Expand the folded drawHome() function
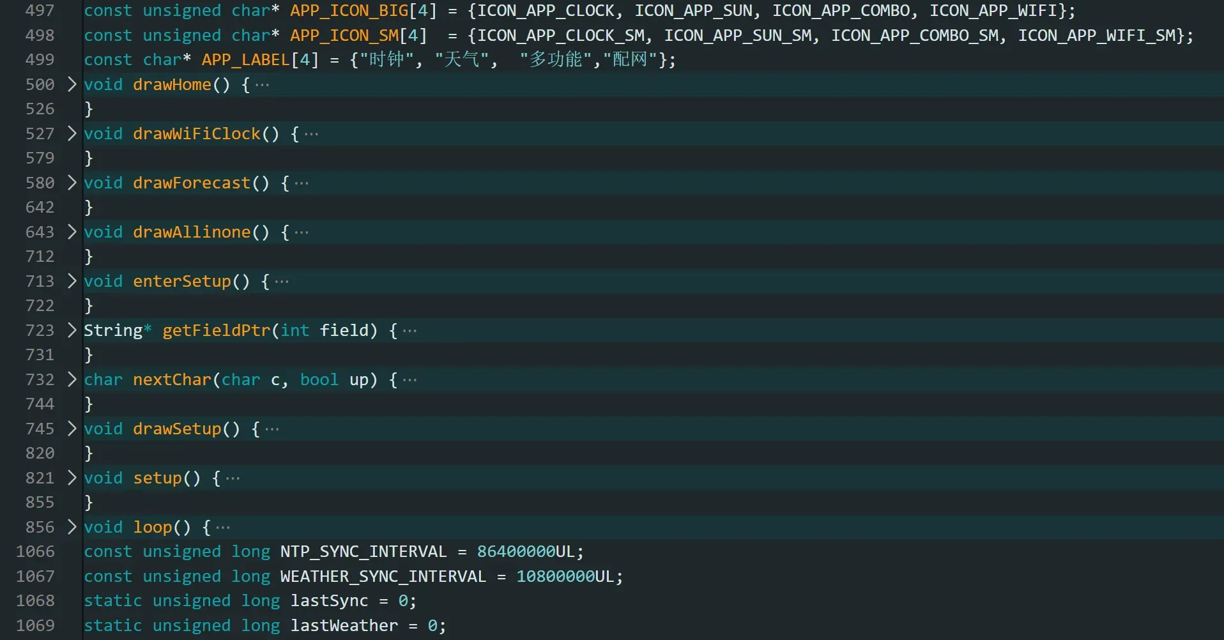The image size is (1224, 640). [72, 84]
